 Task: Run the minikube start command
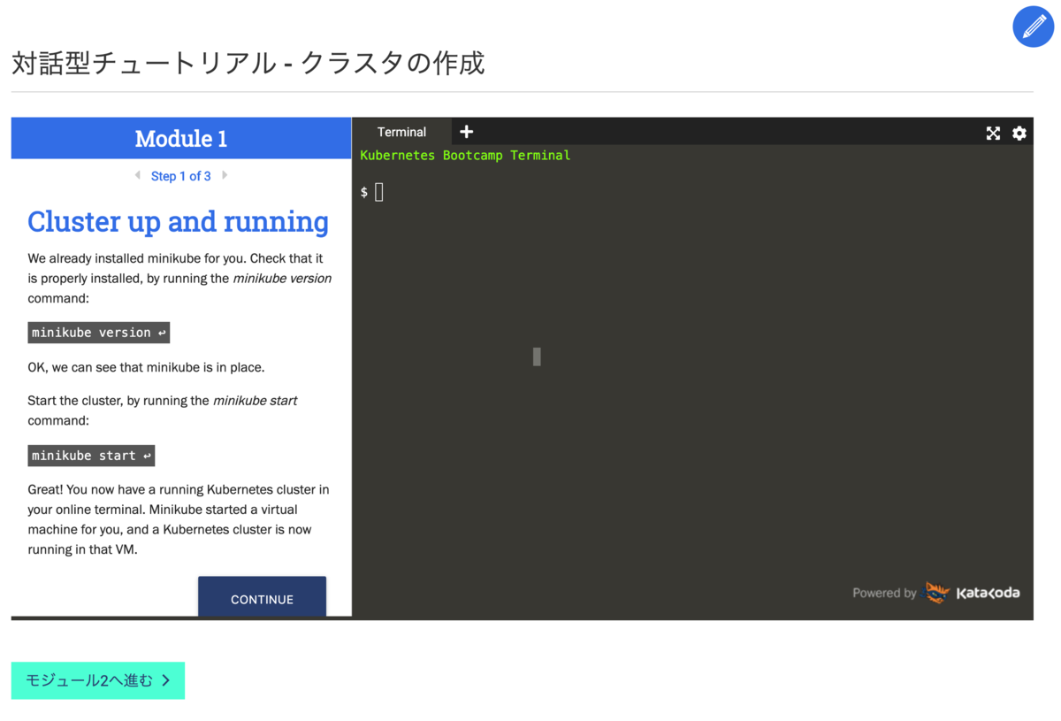click(x=91, y=456)
